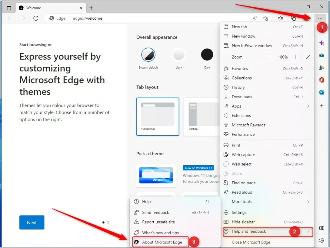The height and width of the screenshot is (248, 330).
Task: Click the Zoom out minus button
Action: coord(270,57)
